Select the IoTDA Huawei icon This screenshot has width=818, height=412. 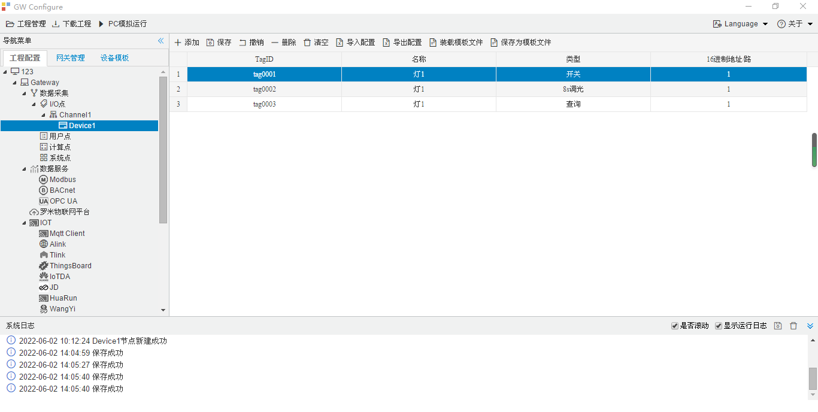coord(43,277)
